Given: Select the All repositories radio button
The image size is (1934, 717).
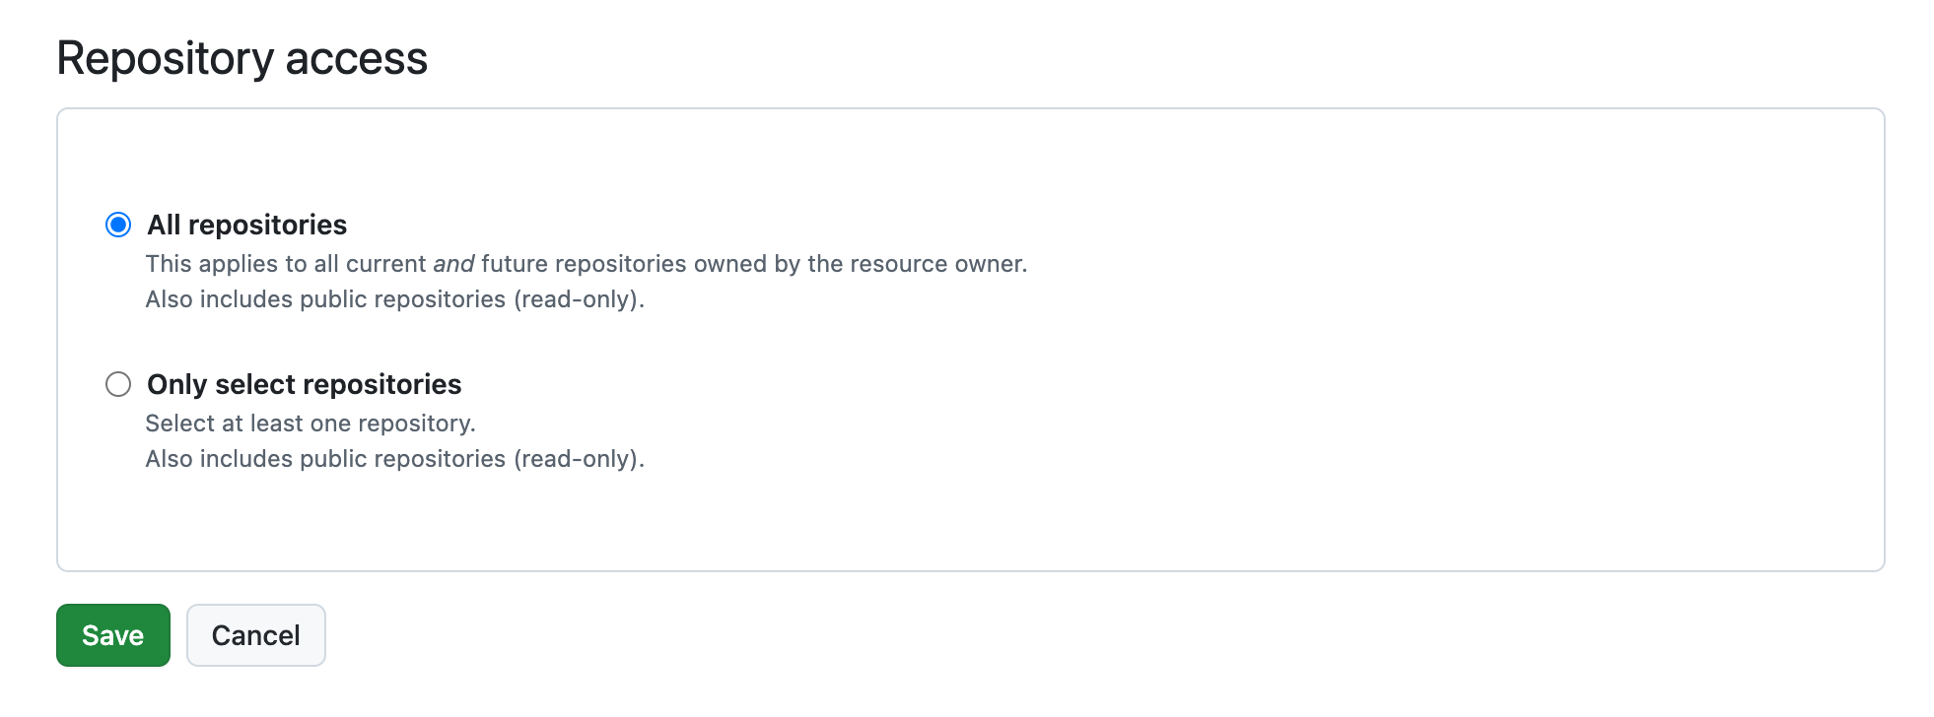Looking at the screenshot, I should point(118,226).
